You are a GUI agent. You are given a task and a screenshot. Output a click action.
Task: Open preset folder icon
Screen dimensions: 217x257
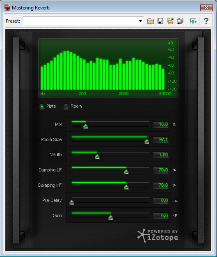151,21
